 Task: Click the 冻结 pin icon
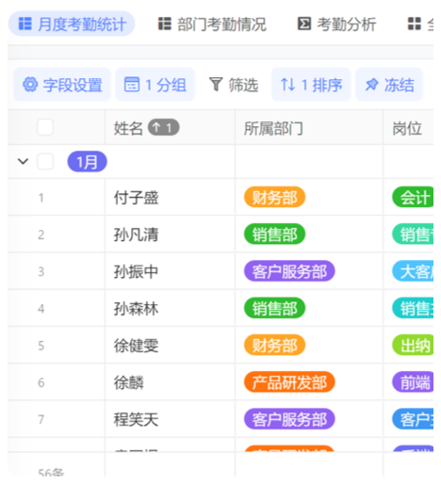coord(371,85)
